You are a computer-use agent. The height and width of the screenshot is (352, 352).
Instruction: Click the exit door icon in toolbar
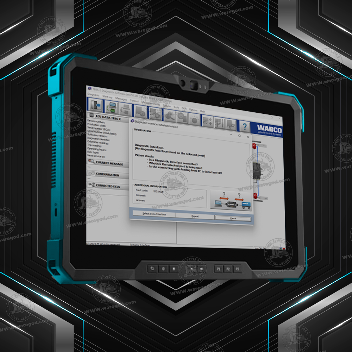(96, 105)
